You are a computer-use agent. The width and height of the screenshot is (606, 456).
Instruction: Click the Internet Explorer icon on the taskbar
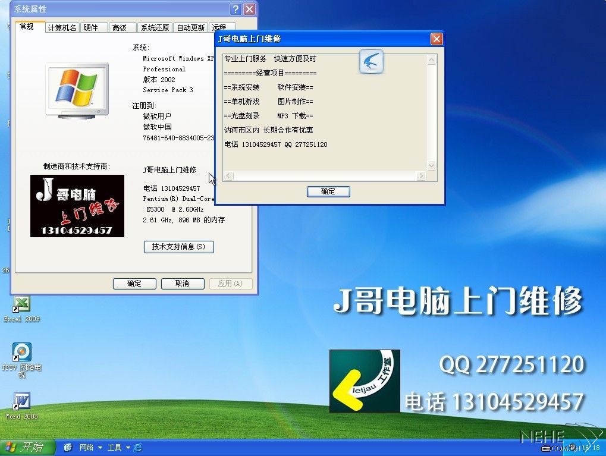(137, 448)
